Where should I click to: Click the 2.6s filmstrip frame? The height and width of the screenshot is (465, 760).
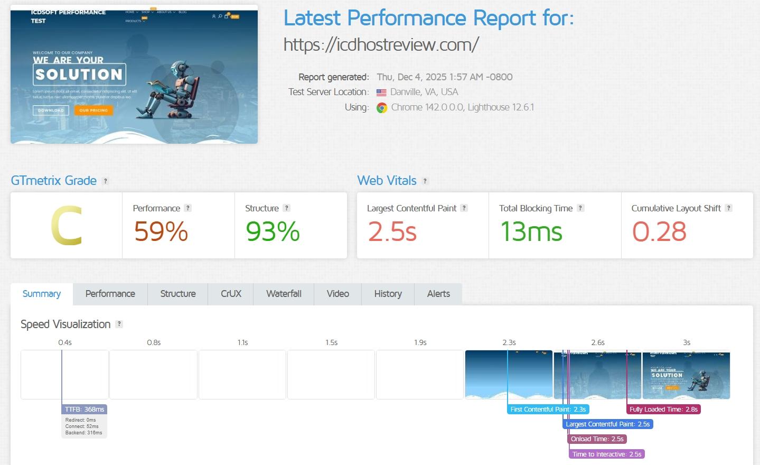[597, 374]
